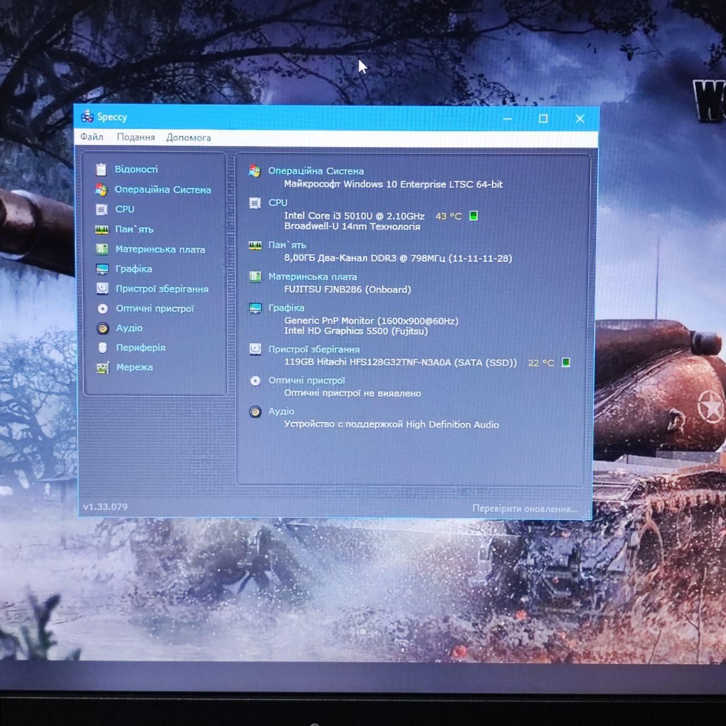Click the Оптичні пристрої не виявлено text
This screenshot has height=726, width=726.
tap(353, 393)
